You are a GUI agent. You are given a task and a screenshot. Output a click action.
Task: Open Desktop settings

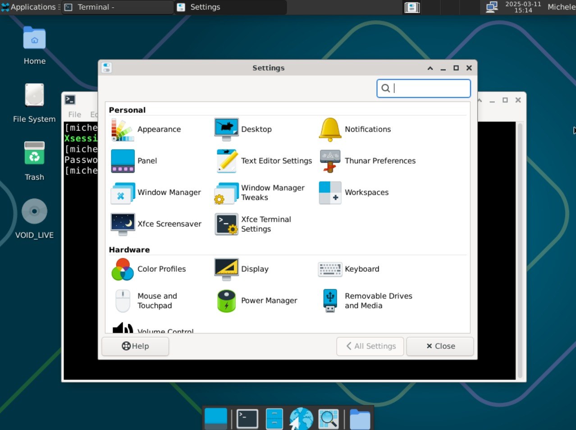(x=243, y=129)
